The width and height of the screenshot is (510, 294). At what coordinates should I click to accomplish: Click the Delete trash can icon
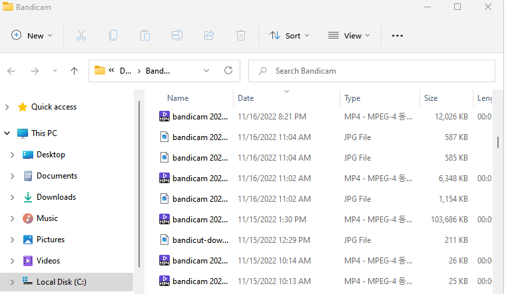(241, 35)
